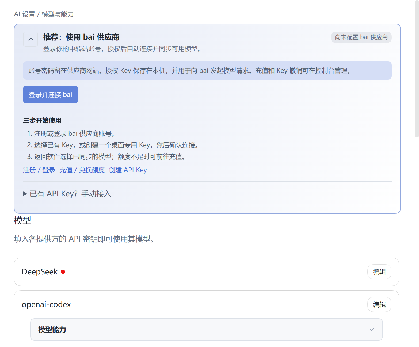This screenshot has height=347, width=419.
Task: Click the red status dot beside DeepSeek
Action: coord(63,272)
